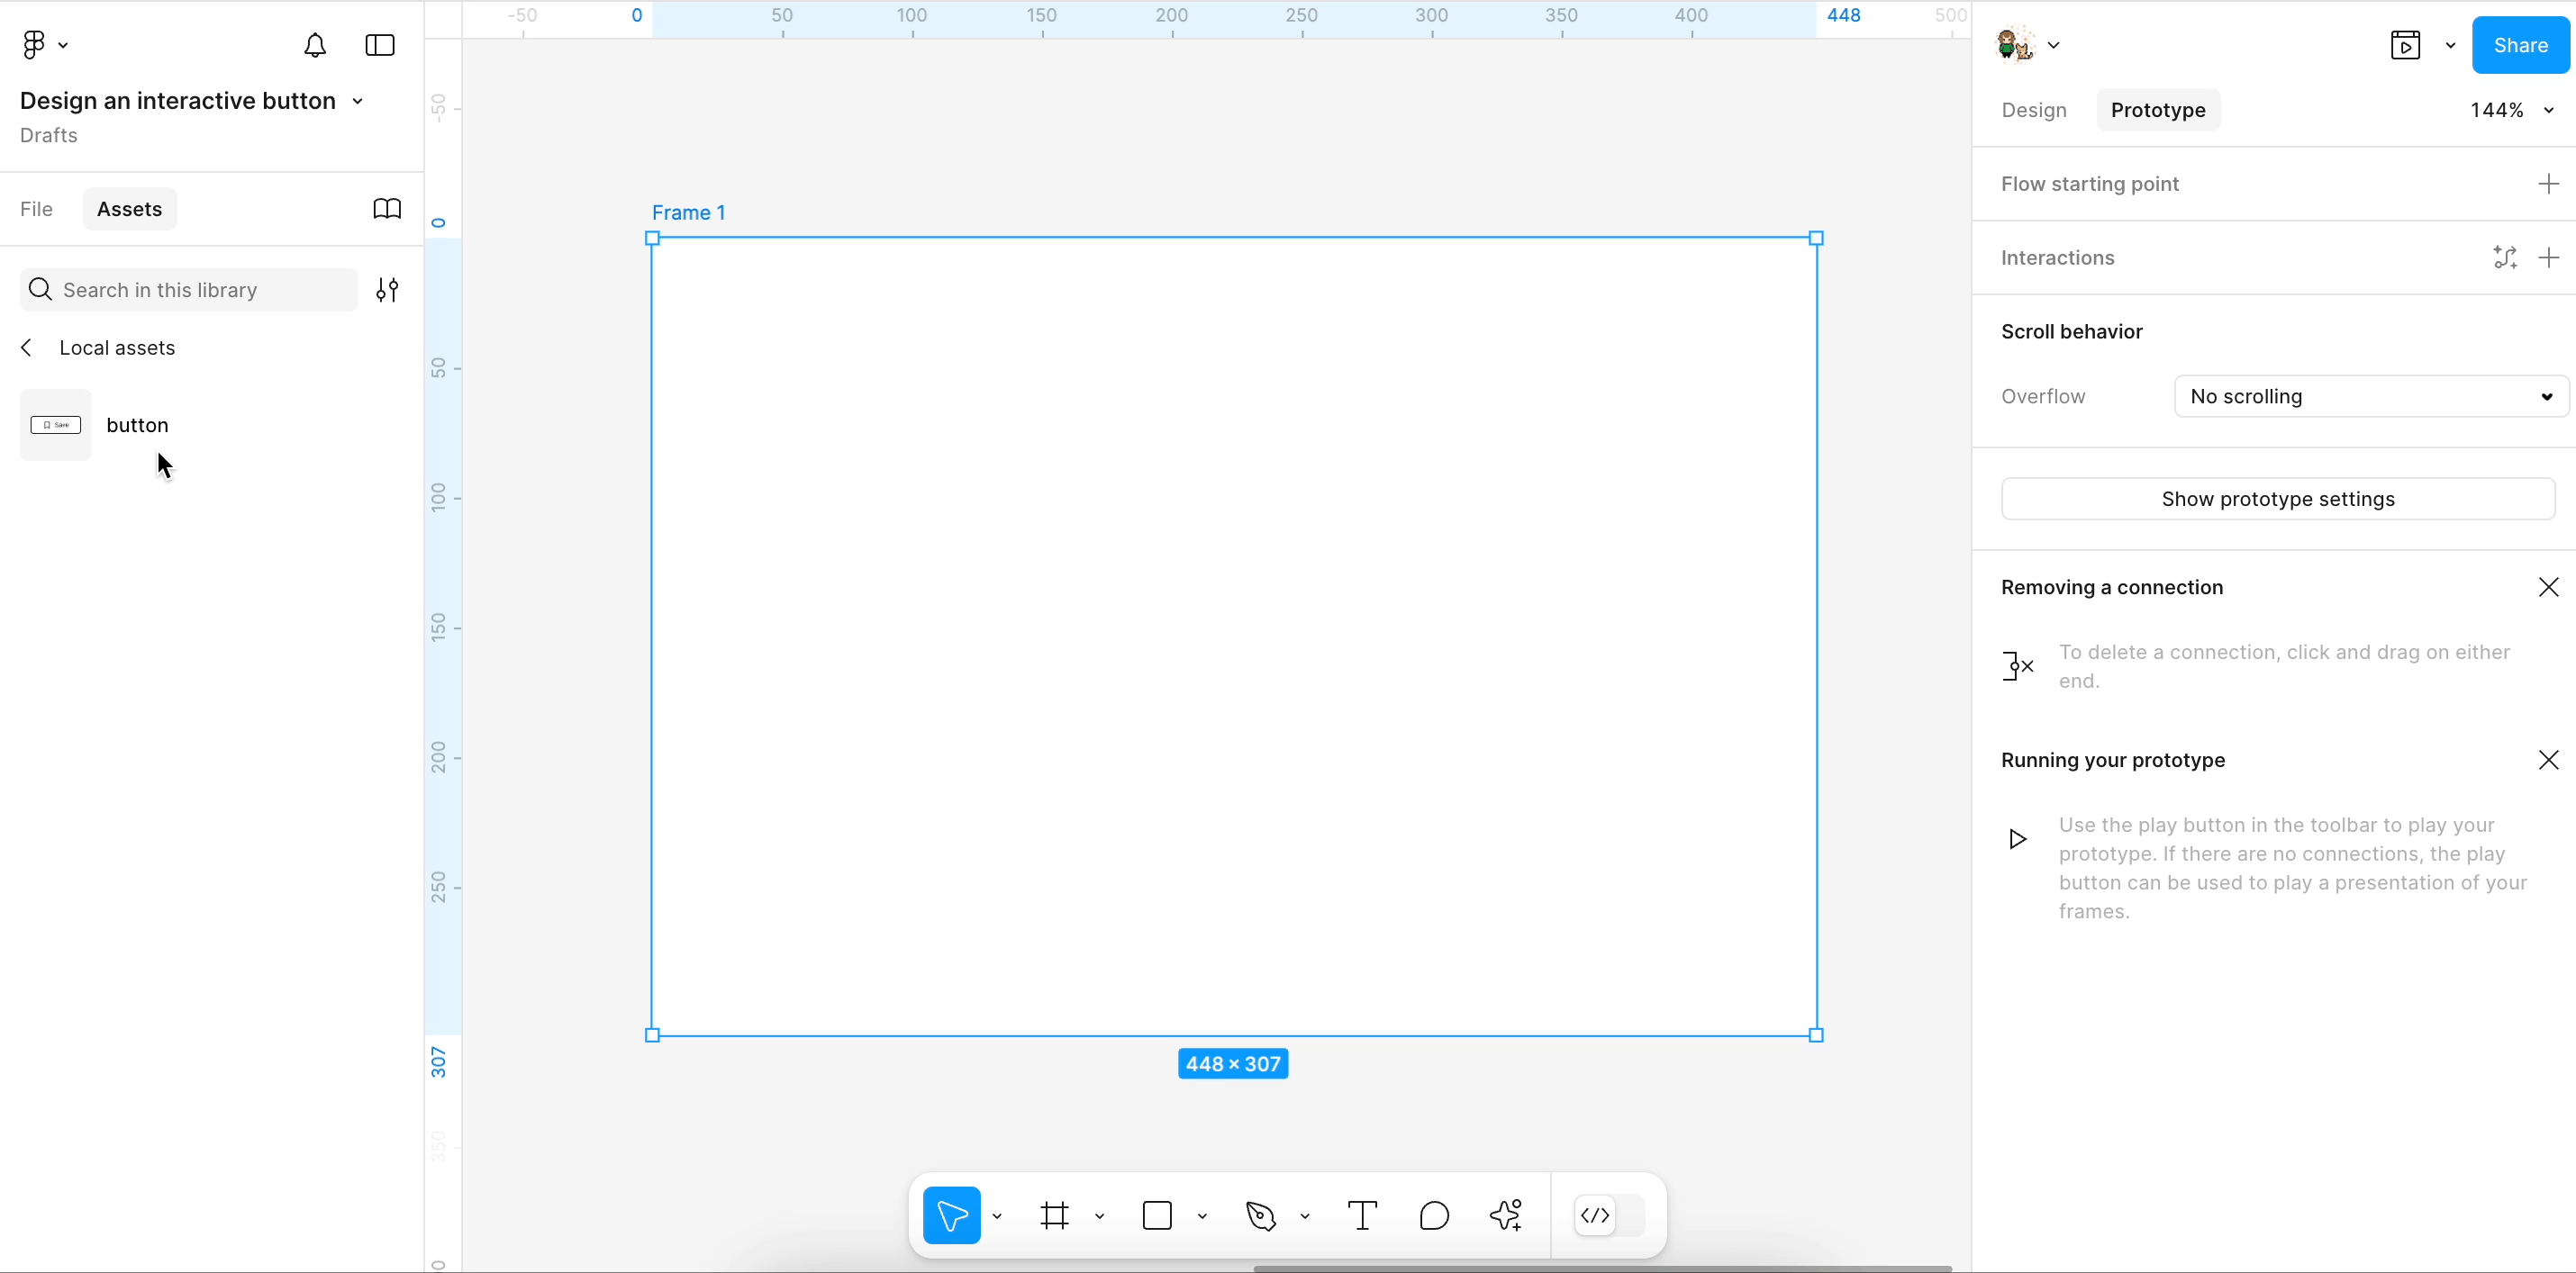The image size is (2576, 1273).
Task: Open the libraries book icon
Action: 387,209
